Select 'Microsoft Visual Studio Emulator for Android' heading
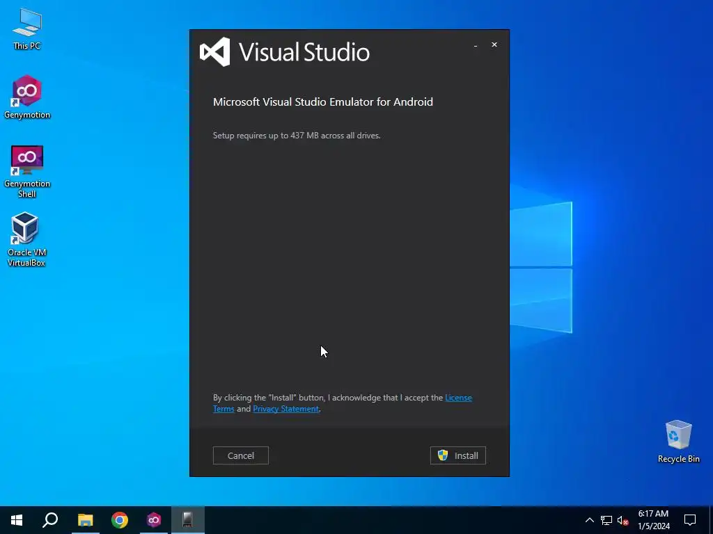The height and width of the screenshot is (534, 713). 323,102
